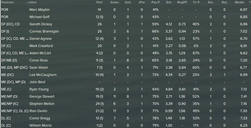Select Cormac Brannigan's row
This screenshot has width=251, height=128.
(x=125, y=31)
